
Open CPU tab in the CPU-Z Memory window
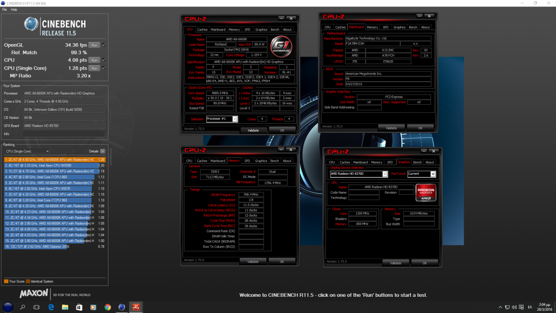click(189, 161)
